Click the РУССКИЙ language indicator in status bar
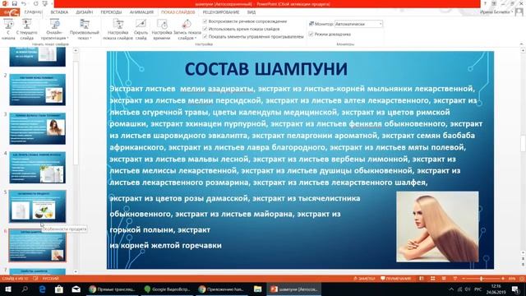The image size is (526, 296). (51, 279)
